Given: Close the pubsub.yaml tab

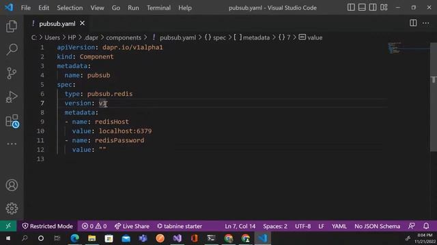Looking at the screenshot, I should (x=82, y=23).
